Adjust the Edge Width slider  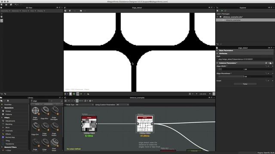click(x=245, y=69)
